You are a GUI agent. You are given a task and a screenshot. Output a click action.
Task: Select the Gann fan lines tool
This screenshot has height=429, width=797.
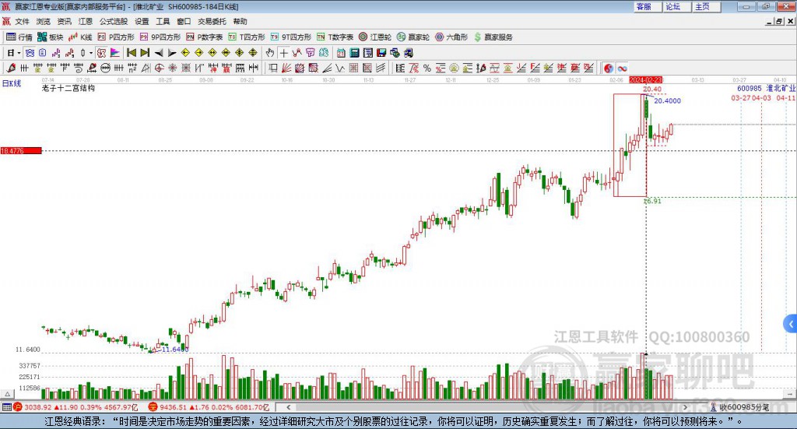[286, 68]
